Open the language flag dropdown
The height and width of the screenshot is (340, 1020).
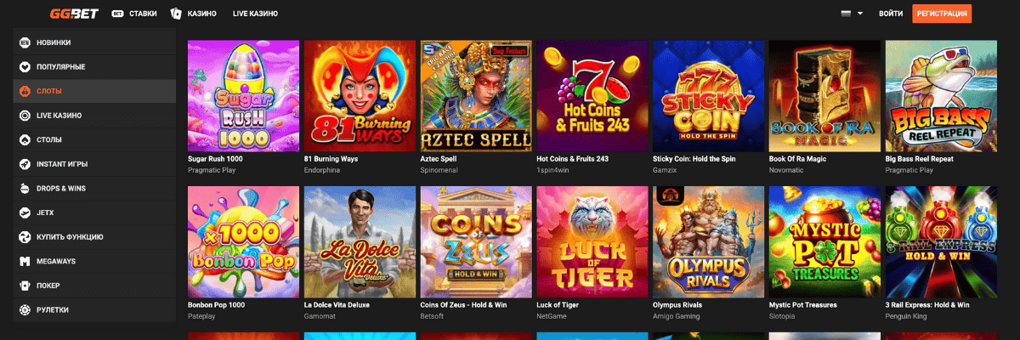(852, 14)
